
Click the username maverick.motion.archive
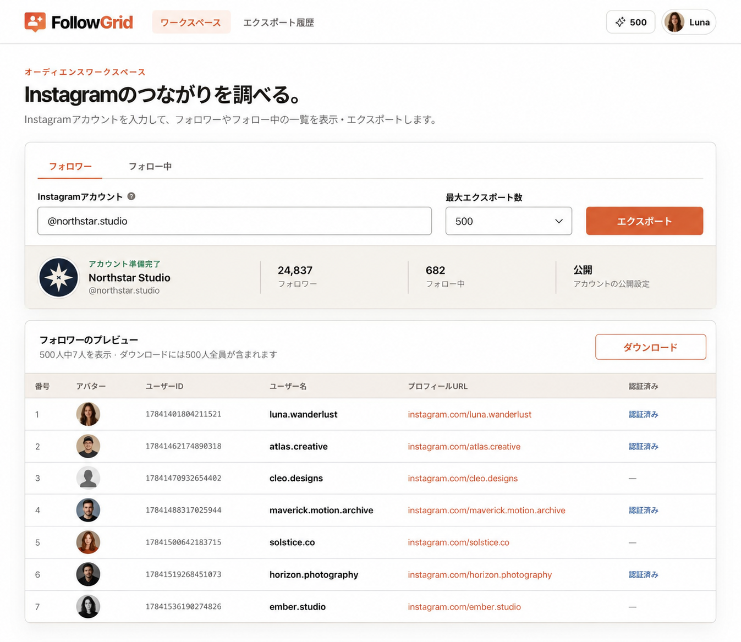(321, 510)
